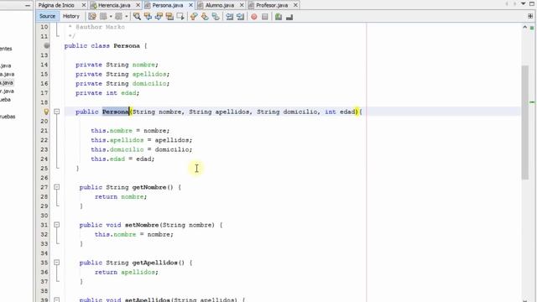Switch to the Alumno.java tab
The image size is (537, 302).
pyautogui.click(x=220, y=5)
